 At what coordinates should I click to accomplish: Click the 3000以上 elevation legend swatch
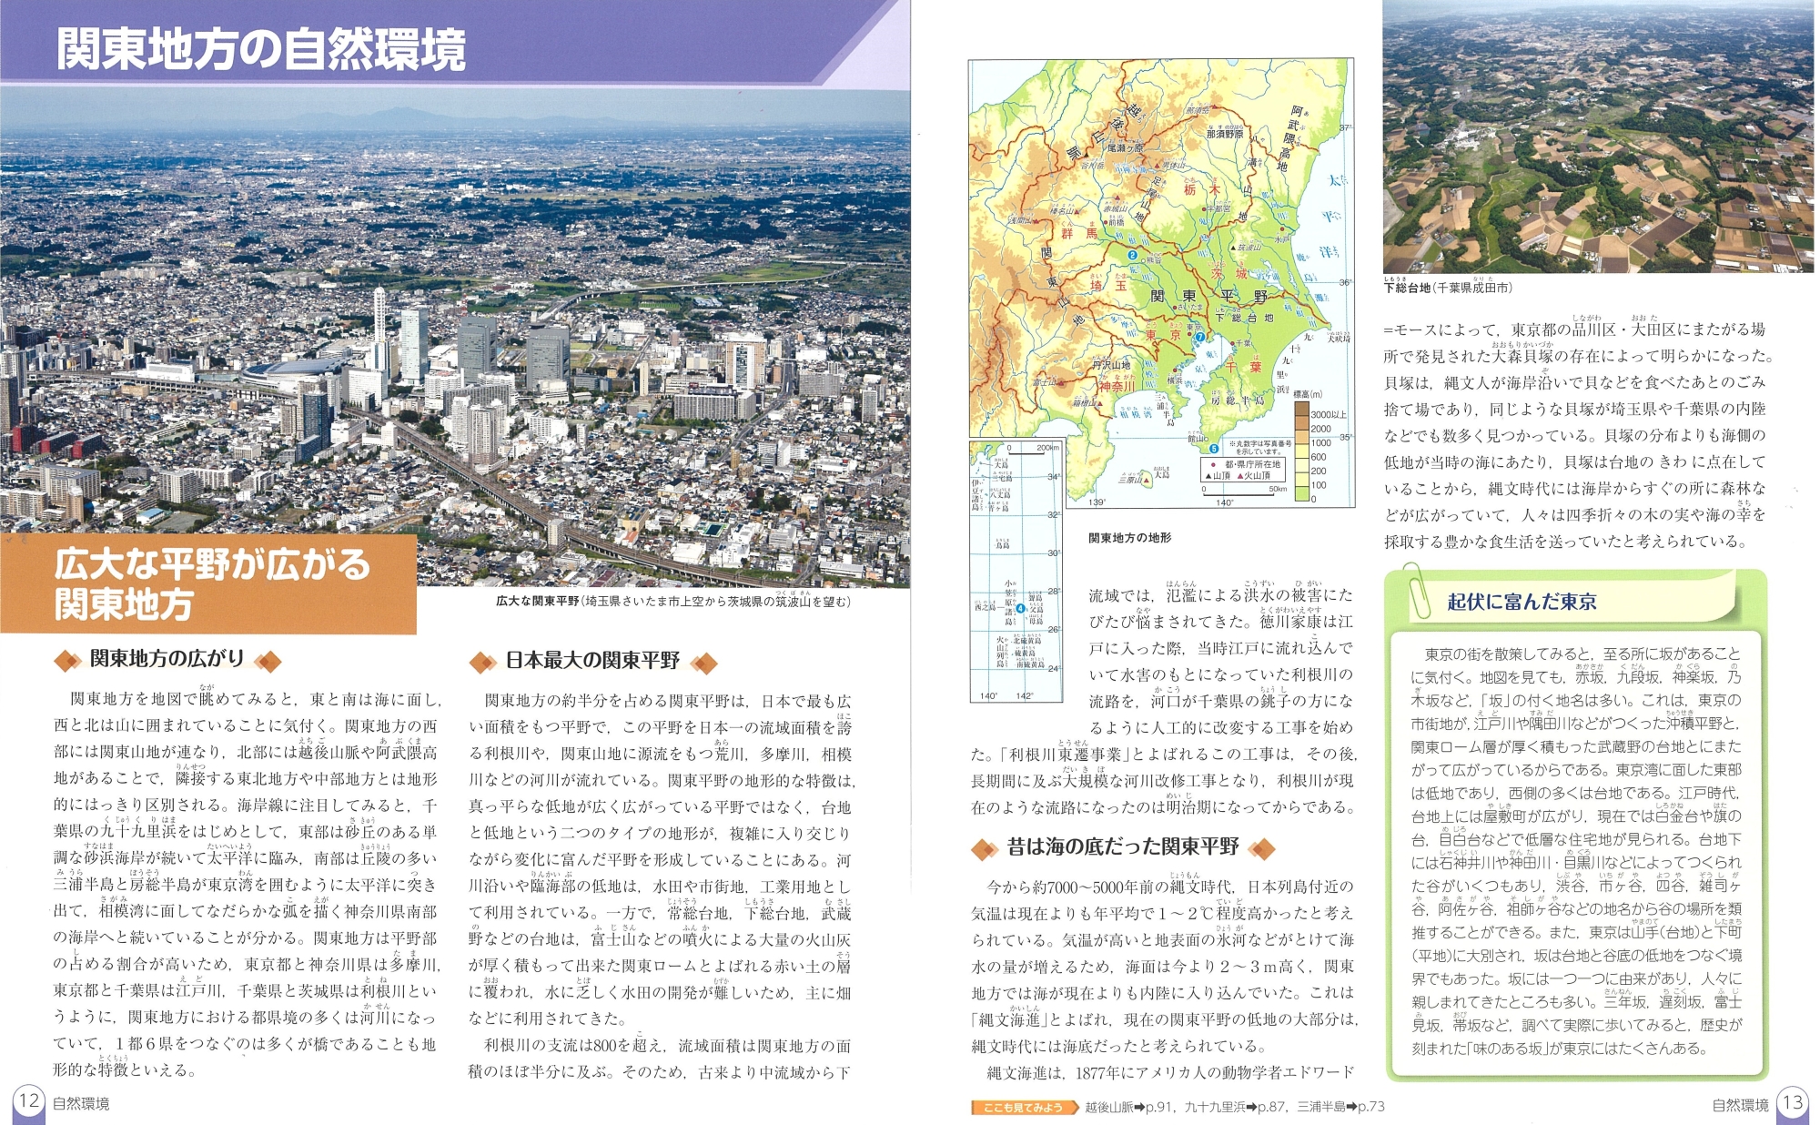click(x=1301, y=409)
